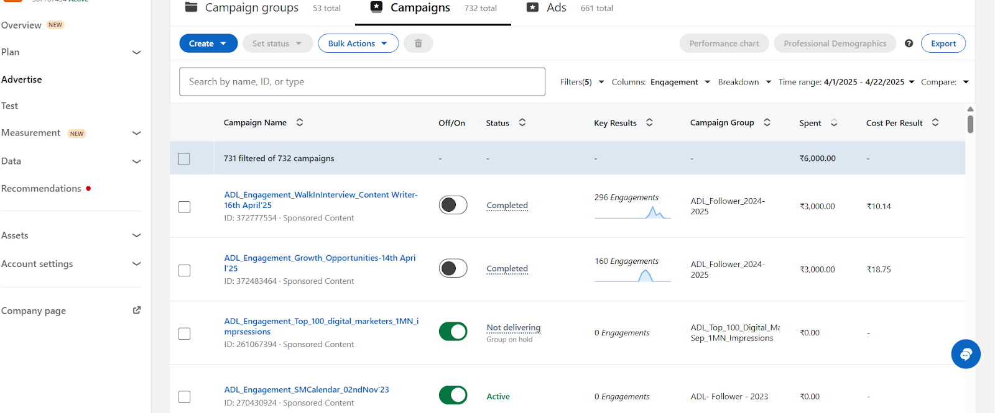Sort by Key Results arrows

[x=649, y=122]
